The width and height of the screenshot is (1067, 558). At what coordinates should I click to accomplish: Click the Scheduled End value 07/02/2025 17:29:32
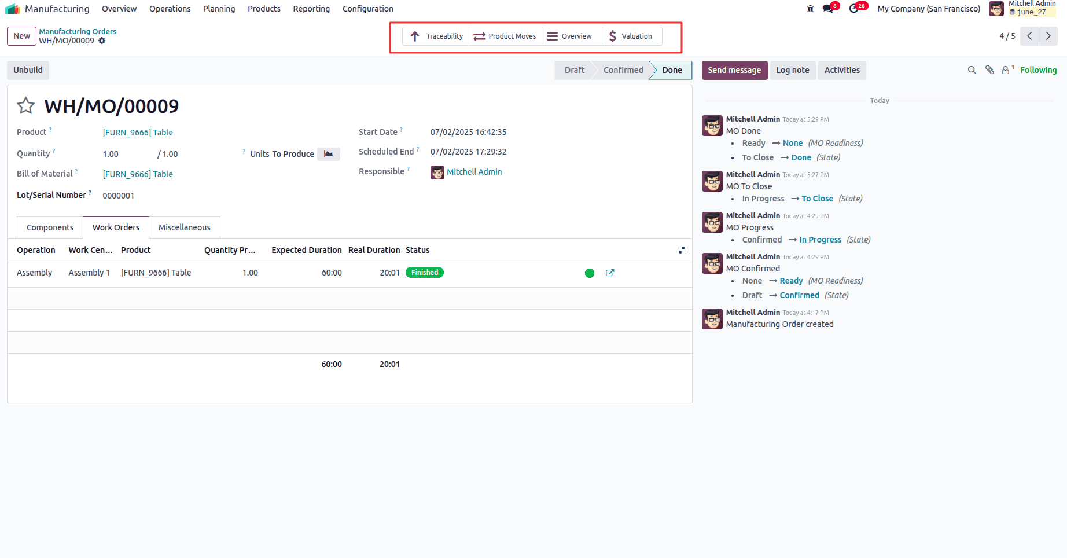pyautogui.click(x=468, y=152)
